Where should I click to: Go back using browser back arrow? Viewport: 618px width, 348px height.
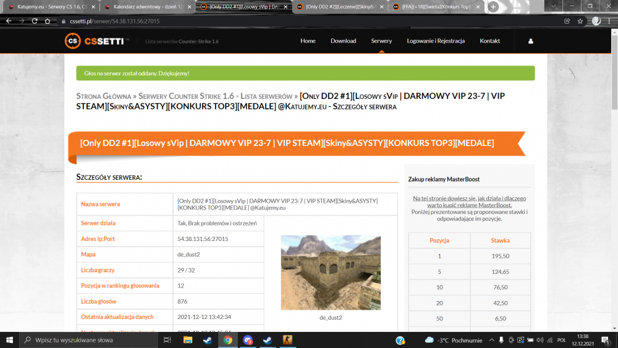tap(9, 21)
